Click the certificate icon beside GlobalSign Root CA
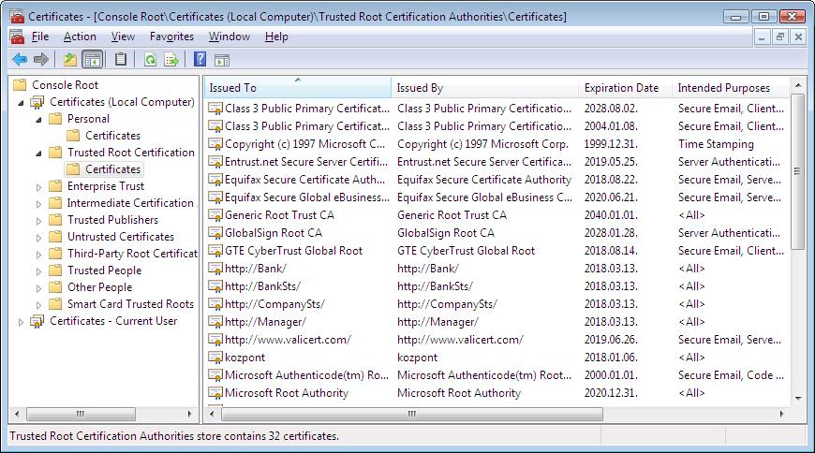 click(215, 233)
